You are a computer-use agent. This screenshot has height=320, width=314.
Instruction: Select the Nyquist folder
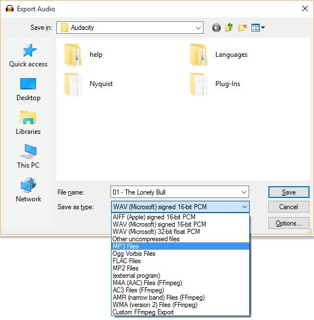point(89,84)
